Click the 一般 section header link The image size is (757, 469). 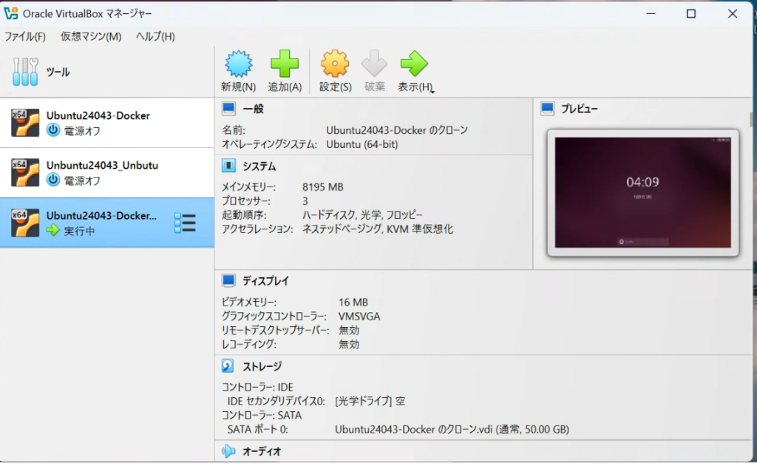click(253, 109)
